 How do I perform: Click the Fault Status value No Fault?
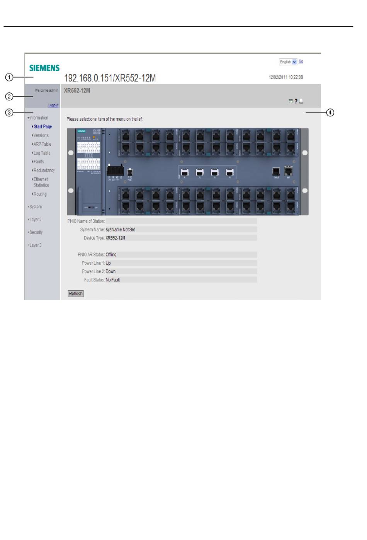[113, 280]
